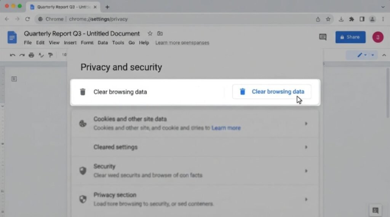This screenshot has height=217, width=390.
Task: Show document outline icon in left margin
Action: pyautogui.click(x=14, y=79)
